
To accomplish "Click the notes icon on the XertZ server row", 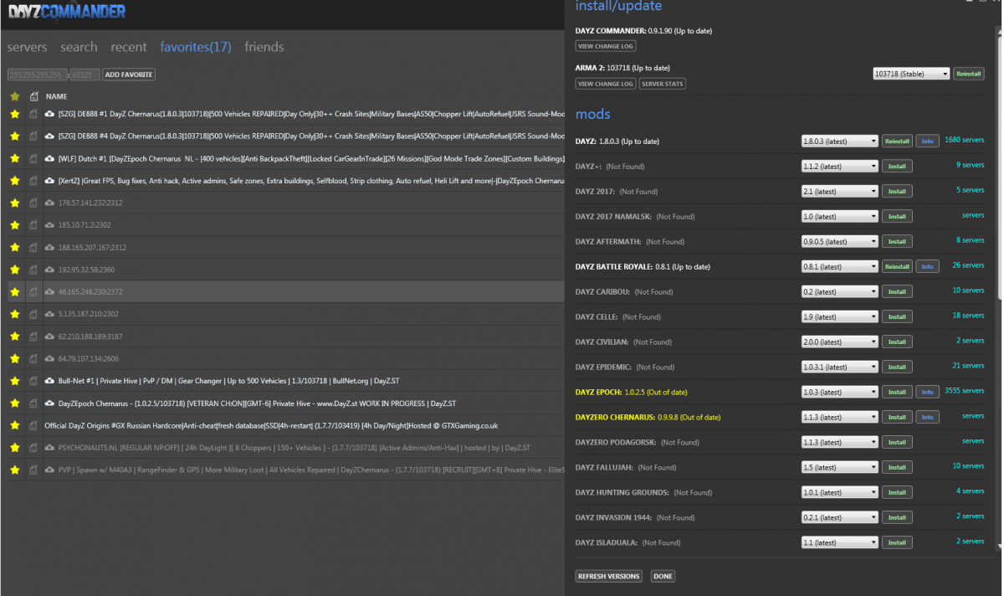I will (x=33, y=180).
